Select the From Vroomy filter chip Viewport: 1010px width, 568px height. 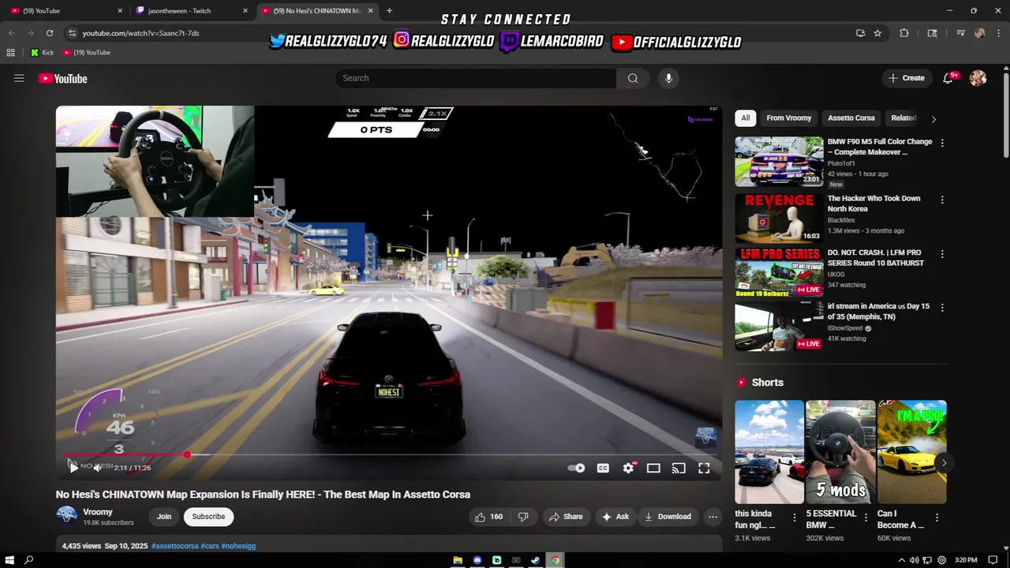click(x=789, y=118)
